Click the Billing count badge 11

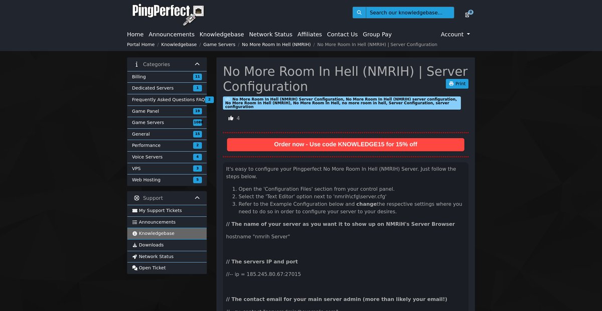click(x=197, y=77)
